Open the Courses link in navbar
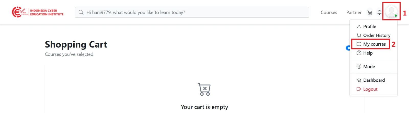409x113 pixels. (x=329, y=12)
